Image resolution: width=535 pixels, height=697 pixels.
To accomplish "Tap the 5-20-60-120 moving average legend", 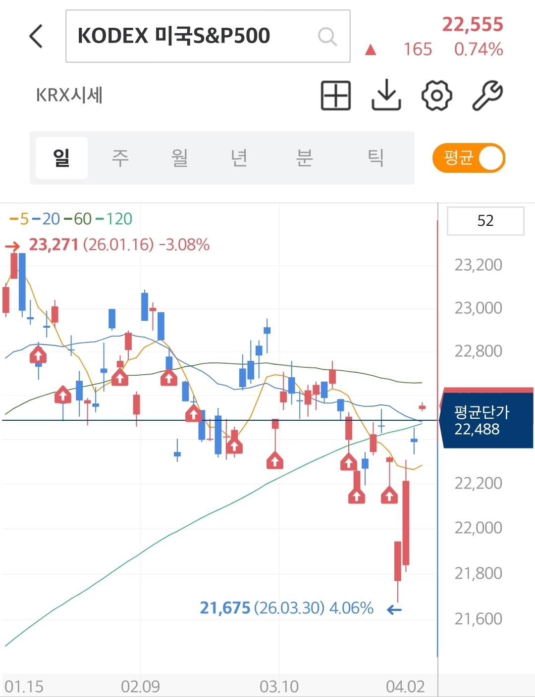I will (71, 219).
